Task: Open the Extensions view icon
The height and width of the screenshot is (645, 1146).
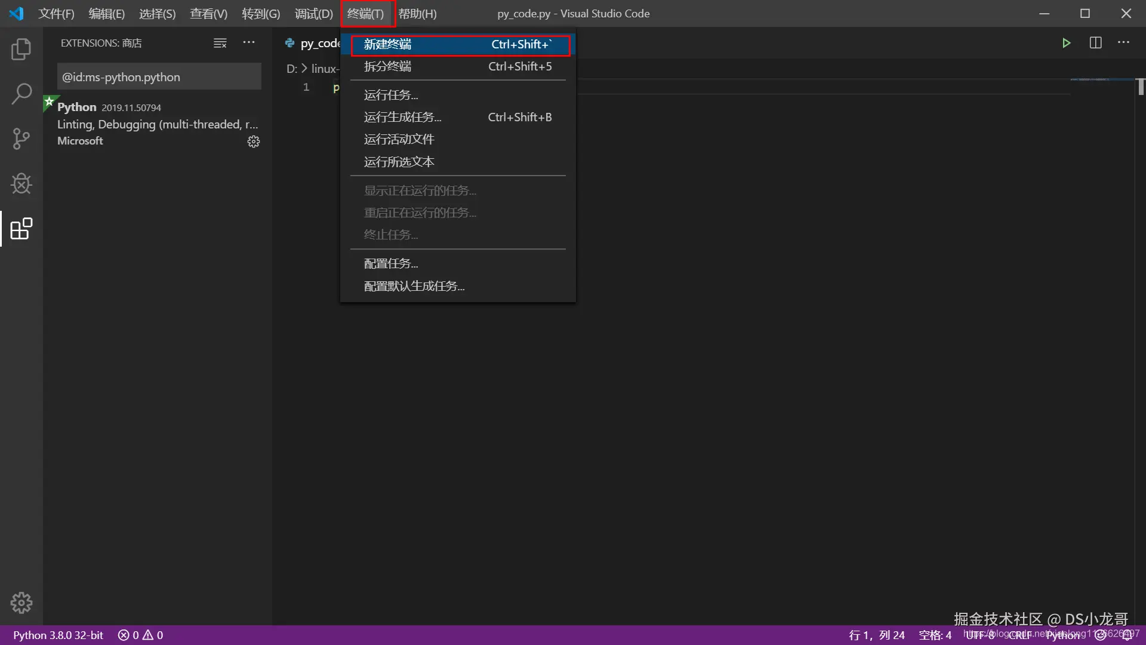Action: pyautogui.click(x=21, y=229)
